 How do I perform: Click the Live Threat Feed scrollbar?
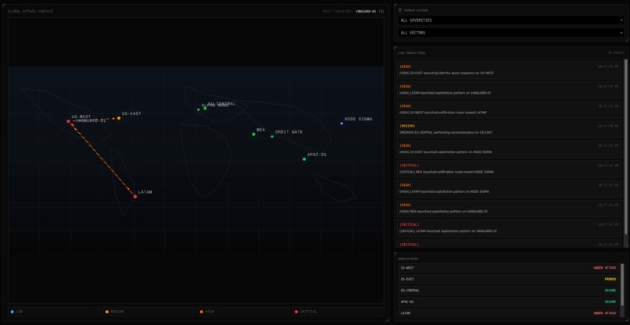tap(625, 147)
